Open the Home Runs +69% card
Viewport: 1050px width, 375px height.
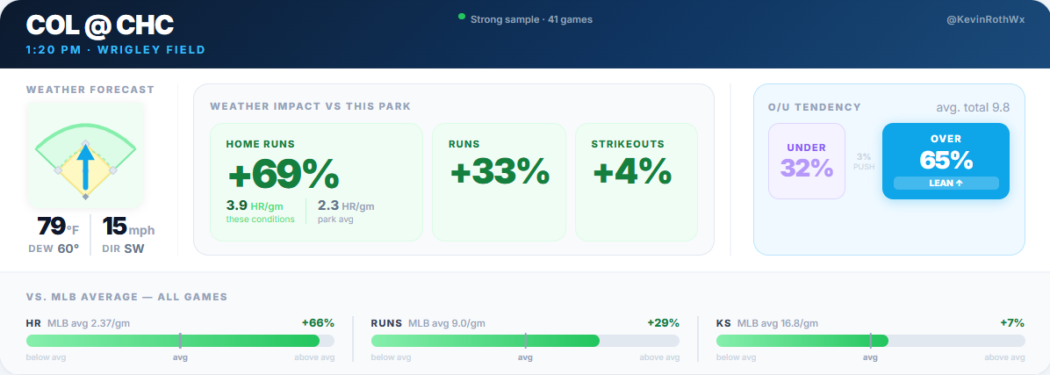click(315, 181)
